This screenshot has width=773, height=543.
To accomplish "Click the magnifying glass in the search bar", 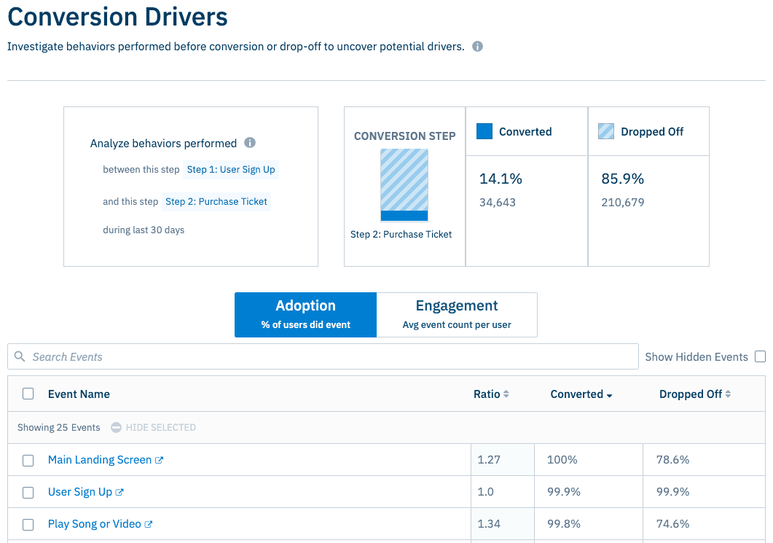I will 20,356.
